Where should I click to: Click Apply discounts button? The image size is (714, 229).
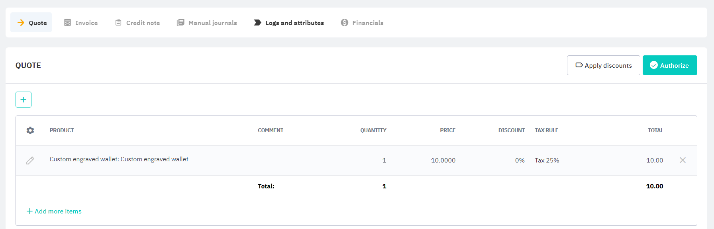[603, 65]
